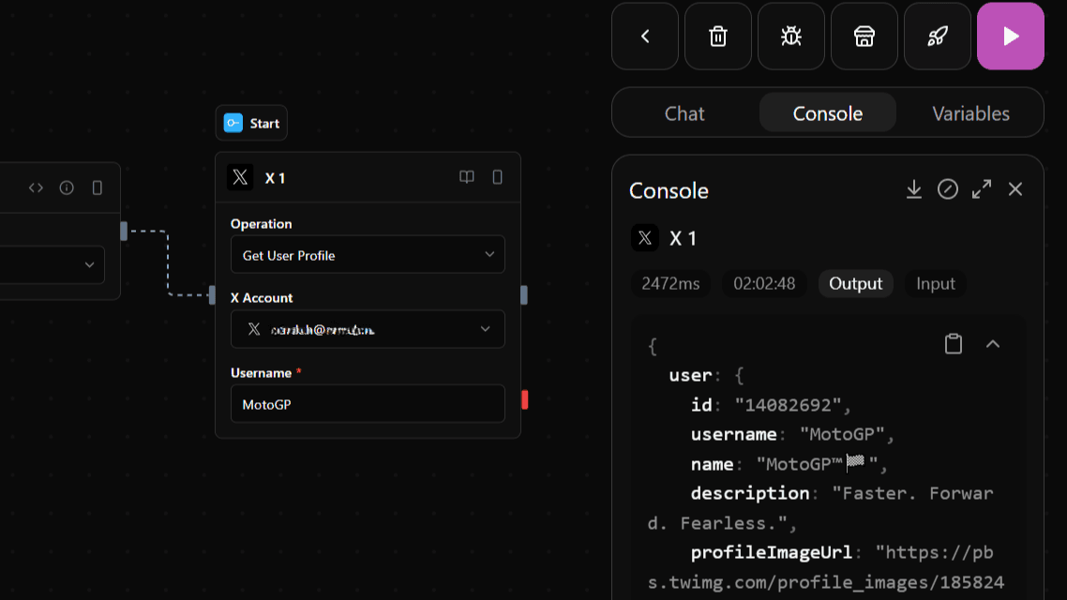Open X 1 block documentation book icon
The width and height of the screenshot is (1067, 600).
pyautogui.click(x=466, y=177)
